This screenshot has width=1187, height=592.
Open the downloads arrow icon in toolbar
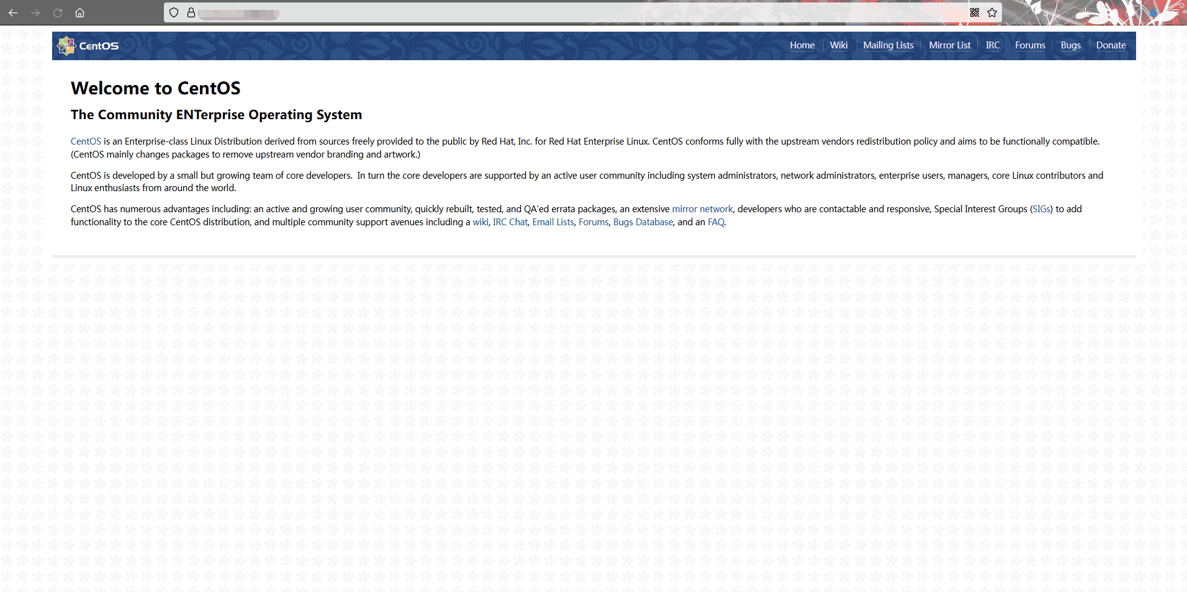(1085, 12)
